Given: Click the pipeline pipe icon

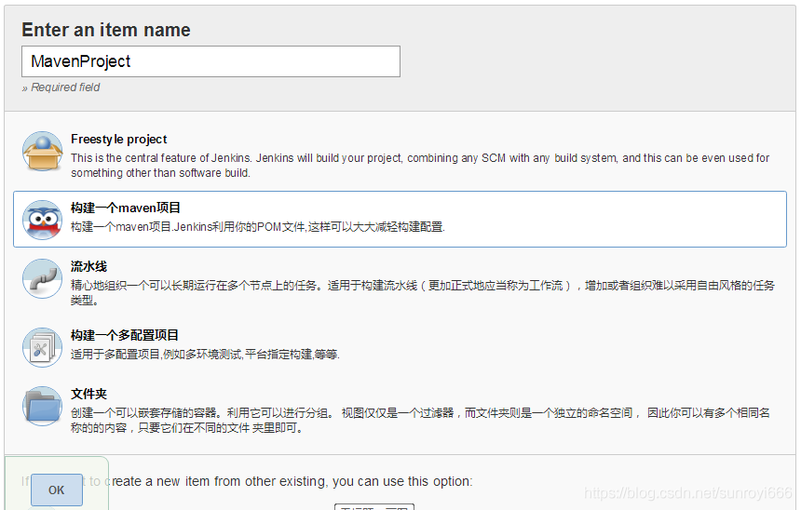Looking at the screenshot, I should 43,279.
